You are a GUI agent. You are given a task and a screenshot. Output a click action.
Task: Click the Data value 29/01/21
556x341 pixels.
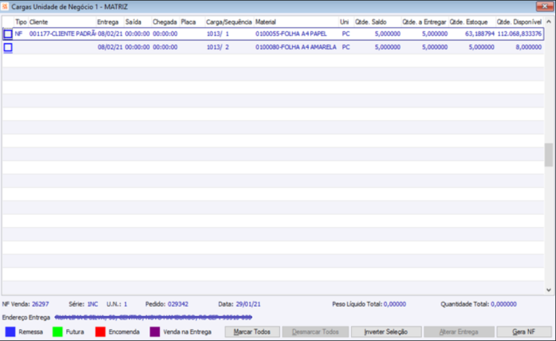[x=248, y=304]
